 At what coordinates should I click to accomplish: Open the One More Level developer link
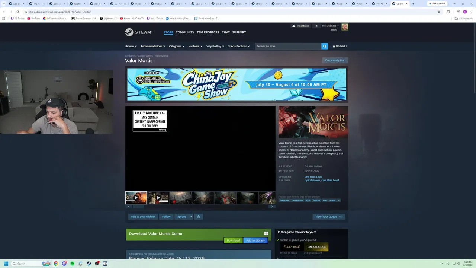(x=313, y=177)
